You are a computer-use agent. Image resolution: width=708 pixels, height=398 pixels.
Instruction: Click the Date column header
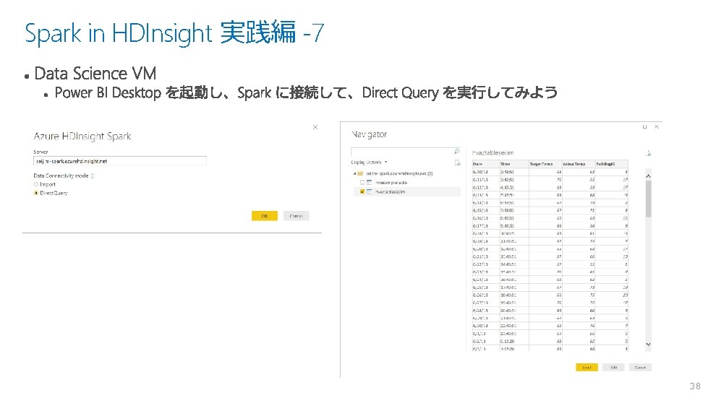[x=485, y=164]
